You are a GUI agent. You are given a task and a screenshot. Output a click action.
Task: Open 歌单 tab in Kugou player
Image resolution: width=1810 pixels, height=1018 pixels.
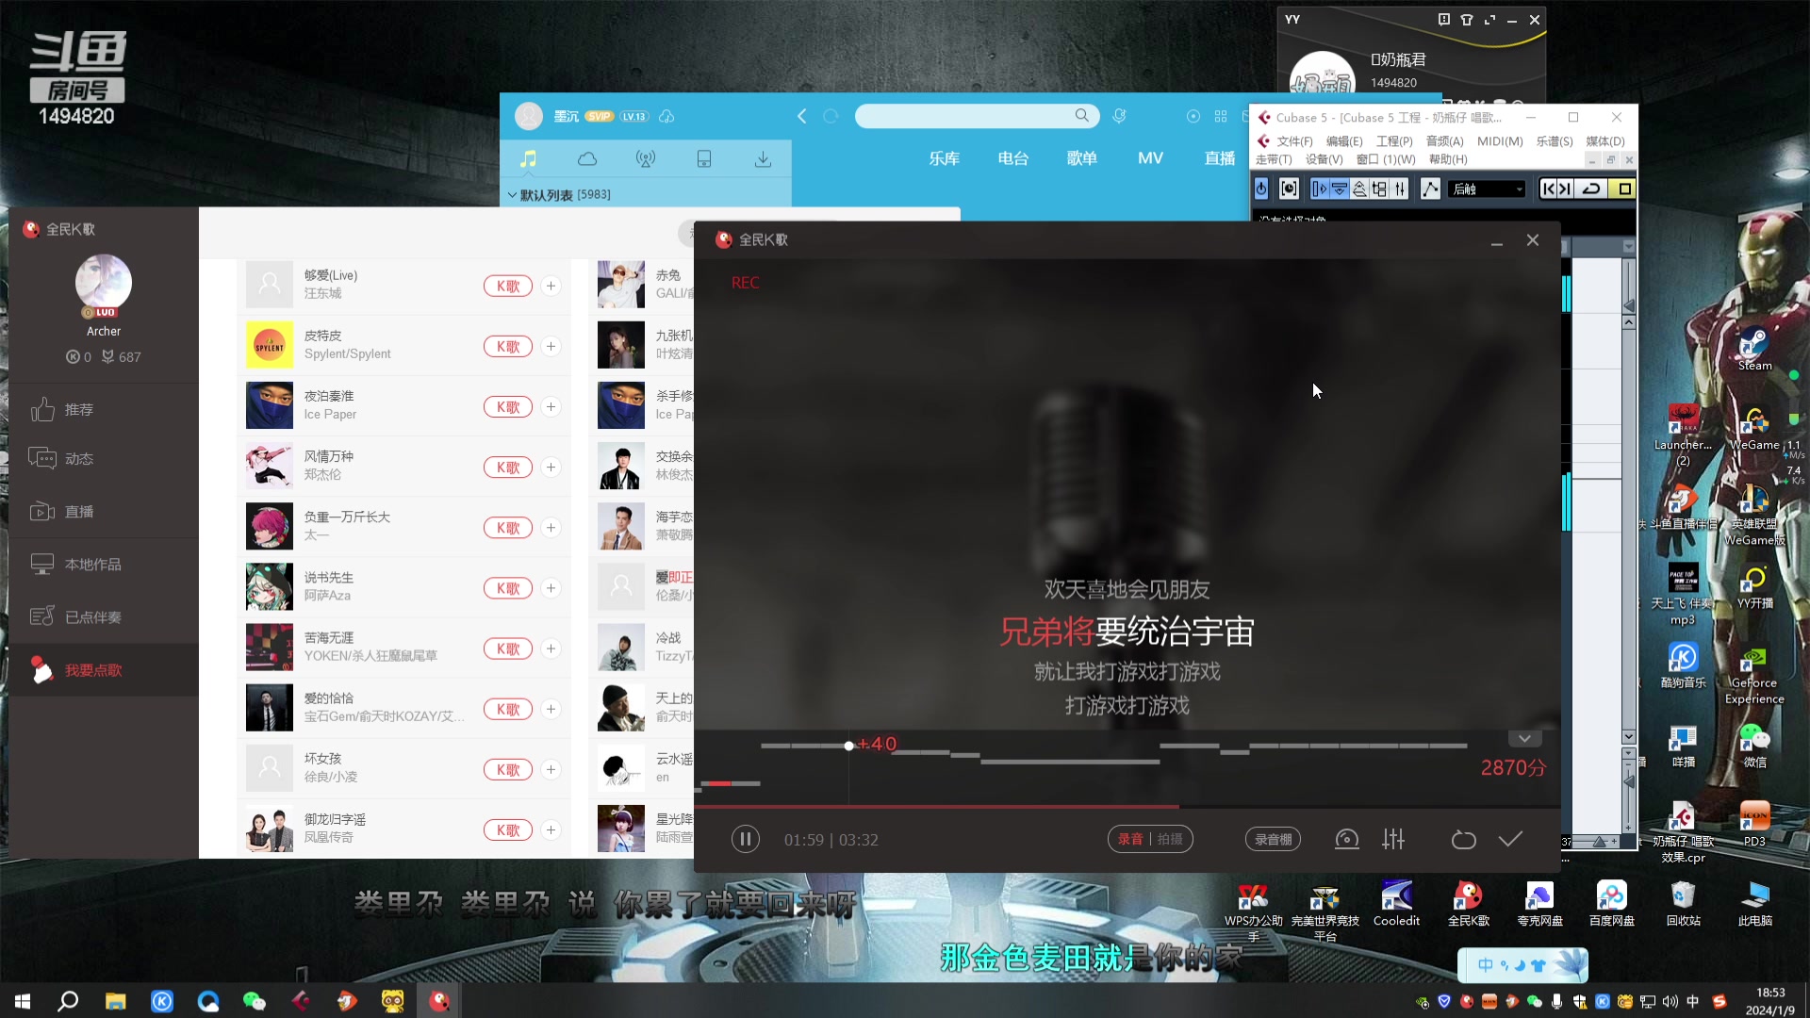[x=1081, y=158]
